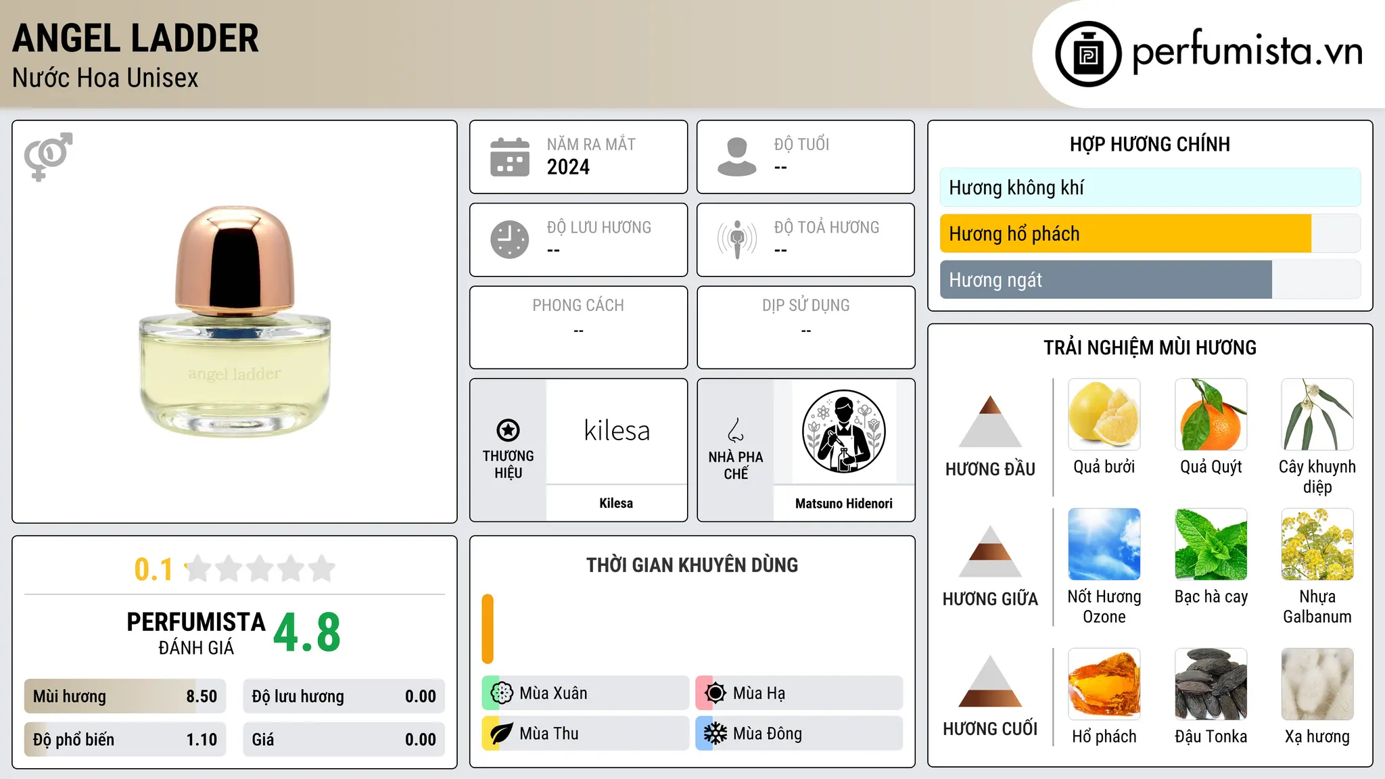
Task: Click the perfumista.vn perfume bottle logo icon
Action: coord(1088,54)
